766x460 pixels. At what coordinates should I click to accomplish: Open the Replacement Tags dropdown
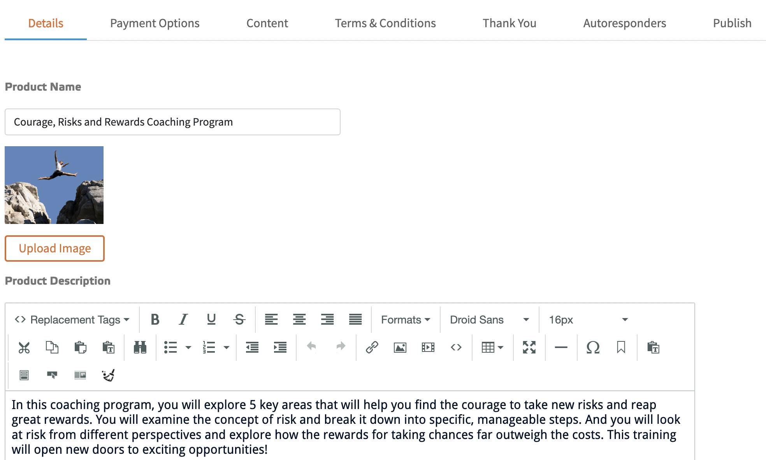pyautogui.click(x=72, y=320)
